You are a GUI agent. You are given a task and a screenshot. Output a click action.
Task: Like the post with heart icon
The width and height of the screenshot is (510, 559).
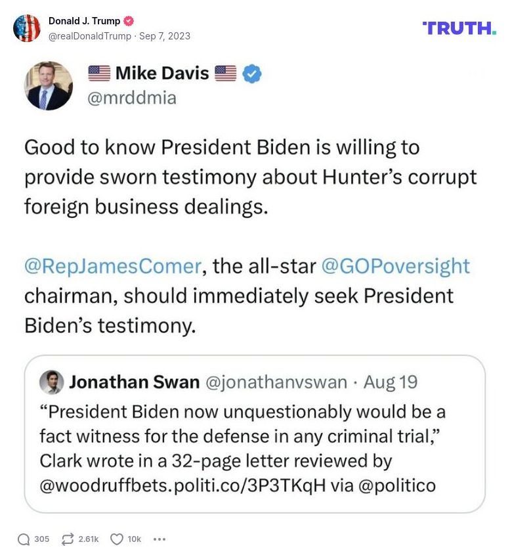[116, 539]
